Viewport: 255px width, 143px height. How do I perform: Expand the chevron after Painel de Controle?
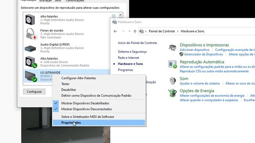pos(178,31)
